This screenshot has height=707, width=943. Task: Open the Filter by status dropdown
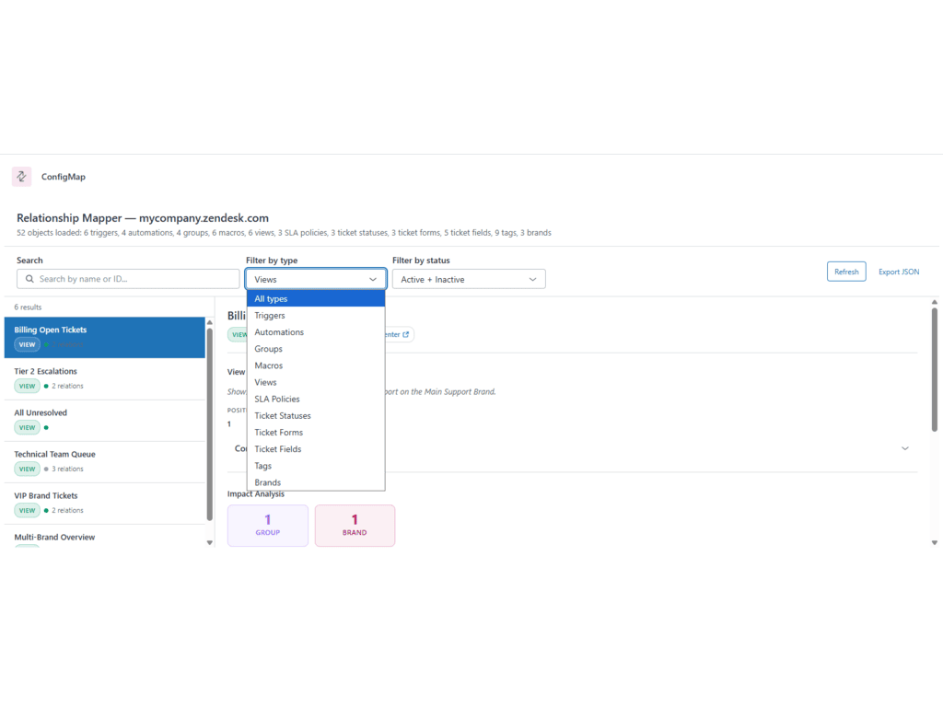click(469, 279)
